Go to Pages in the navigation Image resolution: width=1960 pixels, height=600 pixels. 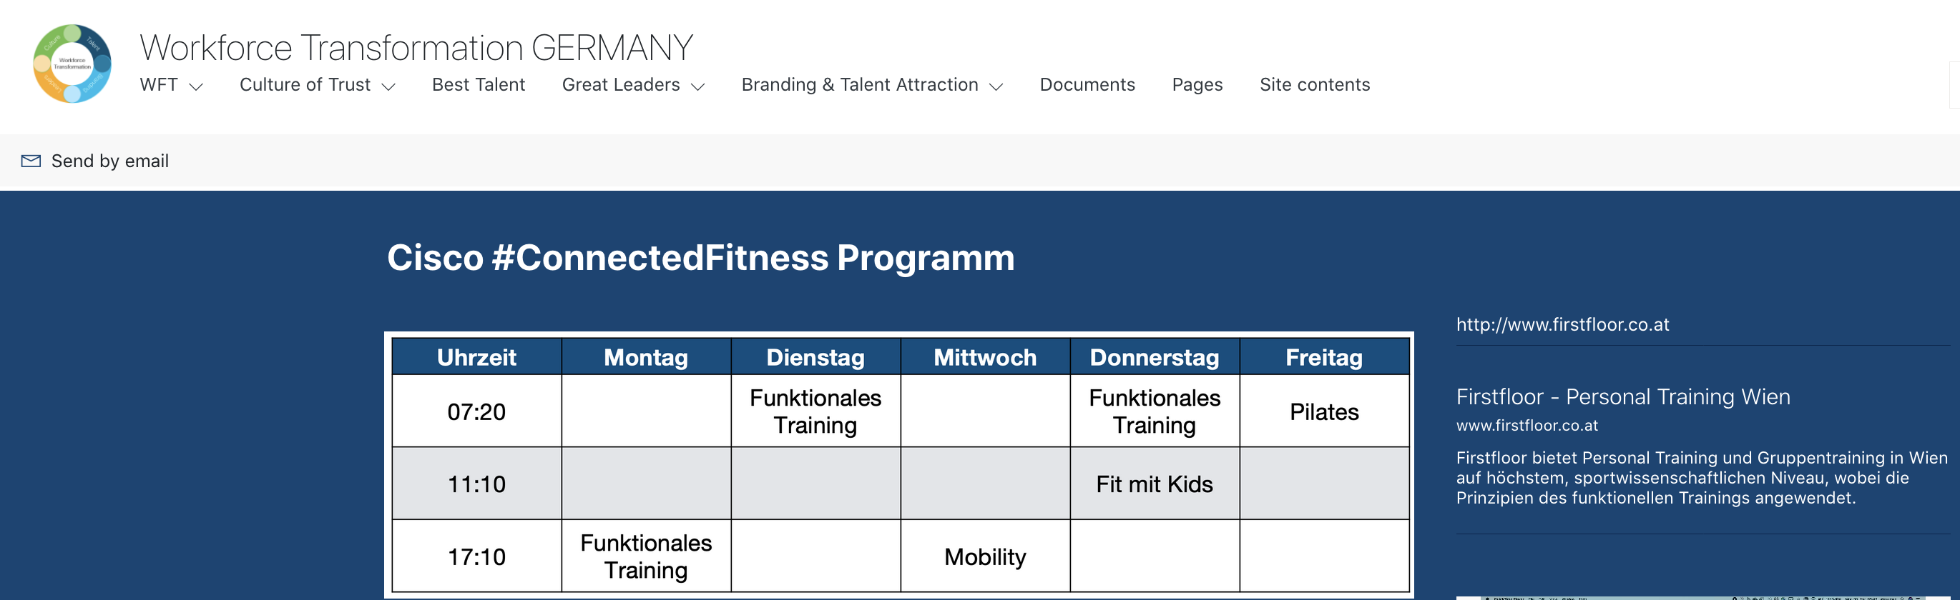(1197, 84)
